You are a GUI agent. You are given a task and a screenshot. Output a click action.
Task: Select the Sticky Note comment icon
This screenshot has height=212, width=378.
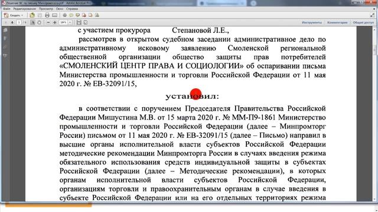coord(71,15)
